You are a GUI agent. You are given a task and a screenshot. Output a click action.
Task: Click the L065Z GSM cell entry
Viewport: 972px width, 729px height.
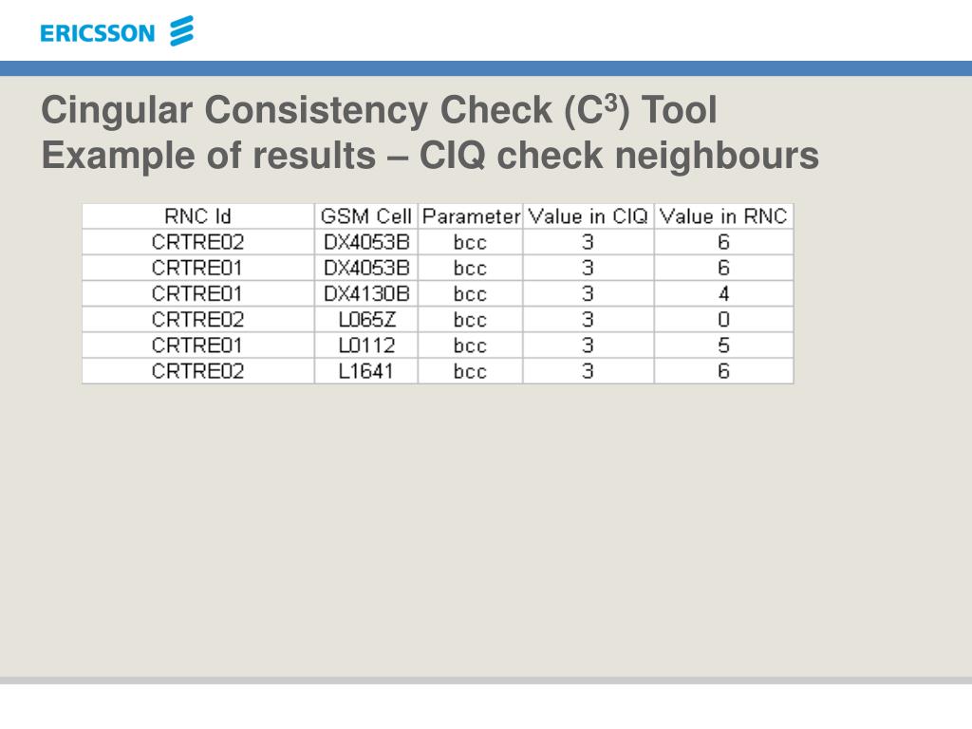[366, 319]
